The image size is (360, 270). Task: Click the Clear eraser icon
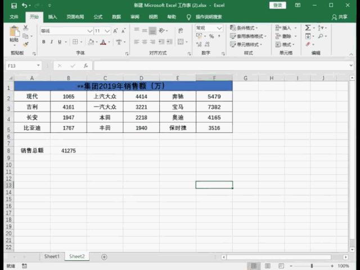coord(308,44)
